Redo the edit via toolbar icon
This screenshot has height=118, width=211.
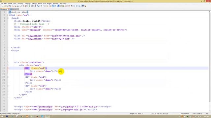[x=32, y=6]
